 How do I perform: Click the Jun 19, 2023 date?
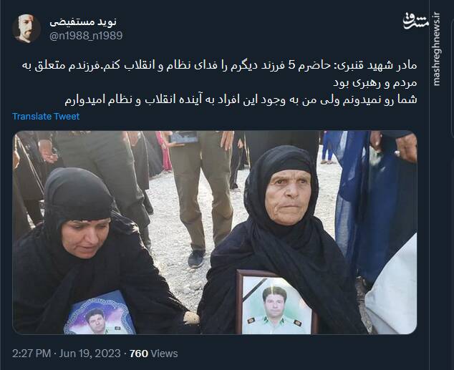coord(90,354)
